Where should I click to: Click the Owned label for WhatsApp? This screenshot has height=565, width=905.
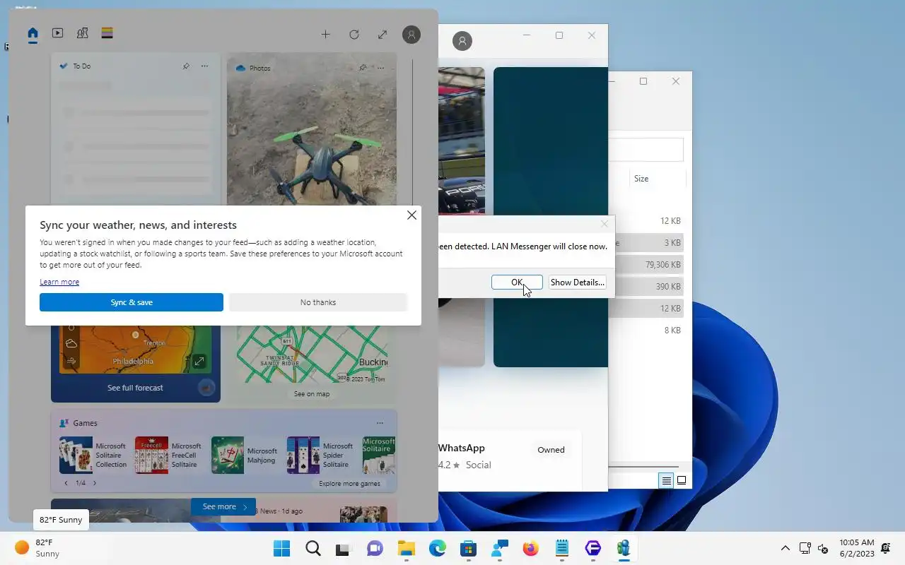(x=551, y=450)
